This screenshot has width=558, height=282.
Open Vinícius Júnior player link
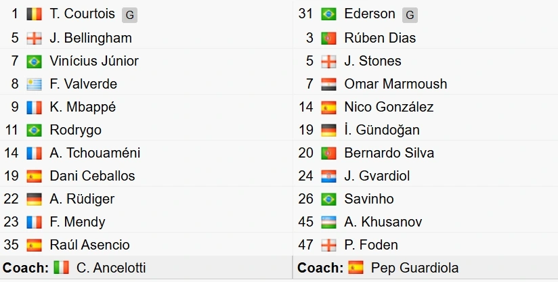coord(94,61)
